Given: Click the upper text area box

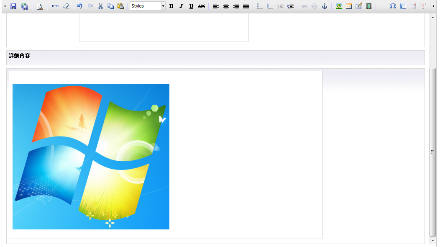Looking at the screenshot, I should (164, 28).
